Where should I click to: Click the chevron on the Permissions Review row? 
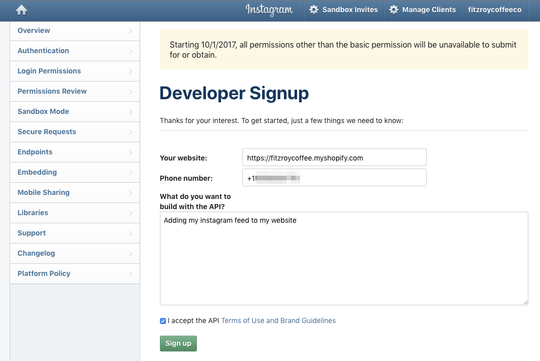131,92
